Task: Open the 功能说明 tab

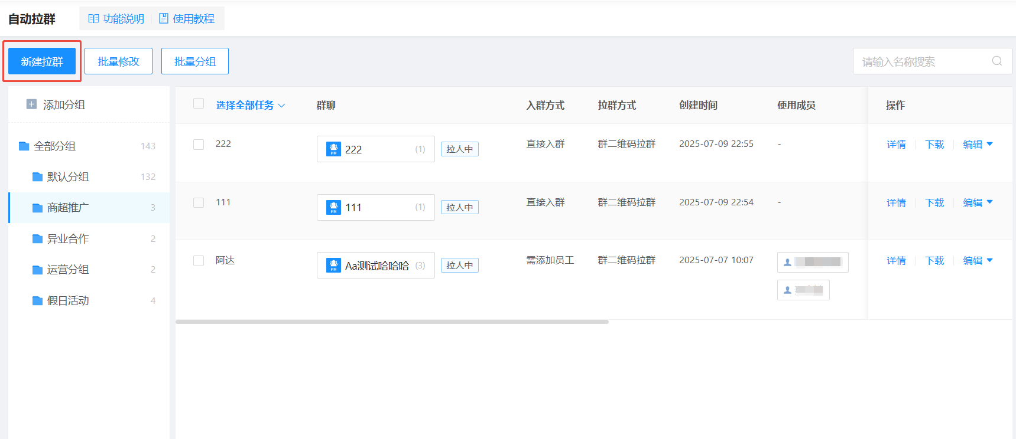Action: [x=116, y=19]
